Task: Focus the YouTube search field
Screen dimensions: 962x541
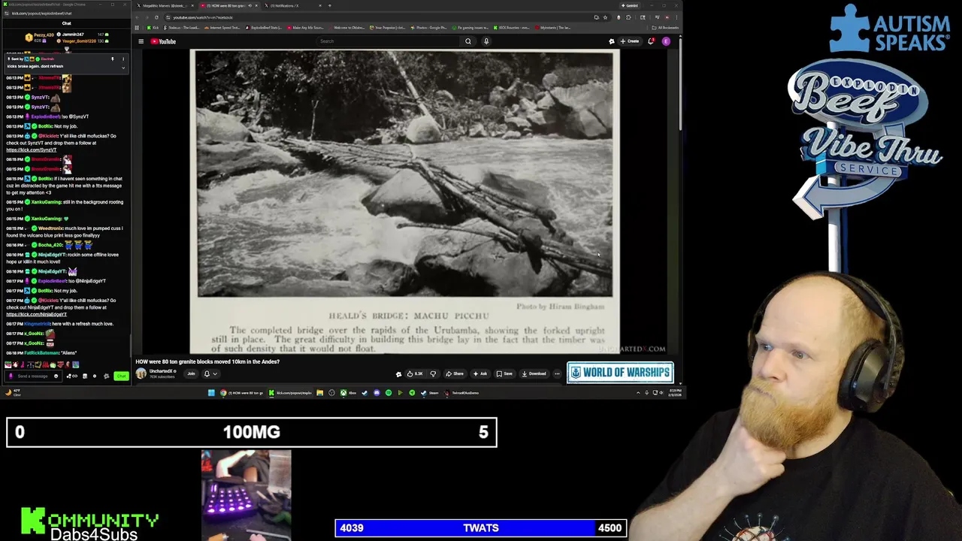Action: tap(387, 41)
